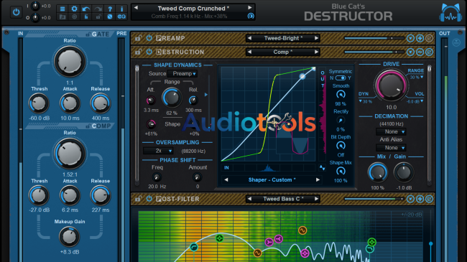Open the EQ view toggle icon
Viewport: 467px width, 262px height.
121,17
